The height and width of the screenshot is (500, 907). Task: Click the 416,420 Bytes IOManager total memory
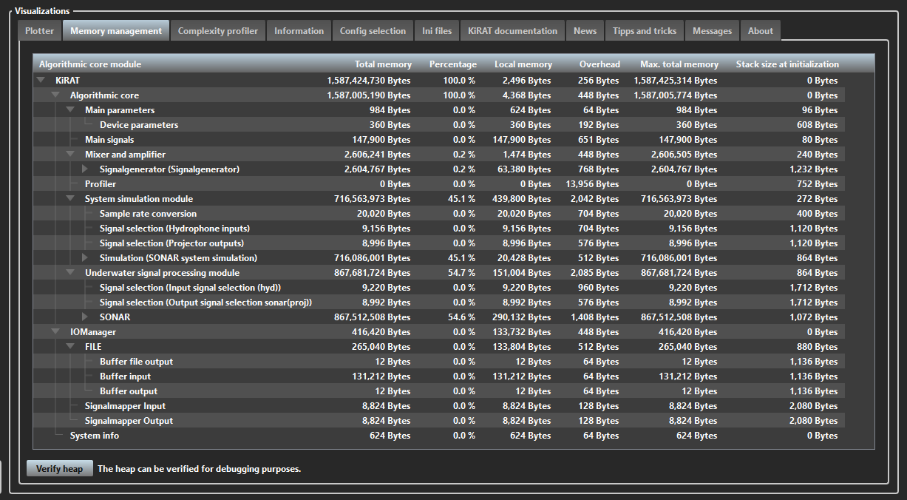383,331
